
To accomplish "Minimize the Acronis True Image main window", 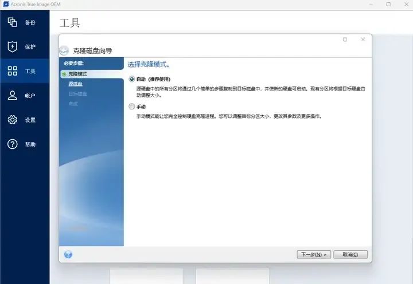I will pos(371,5).
